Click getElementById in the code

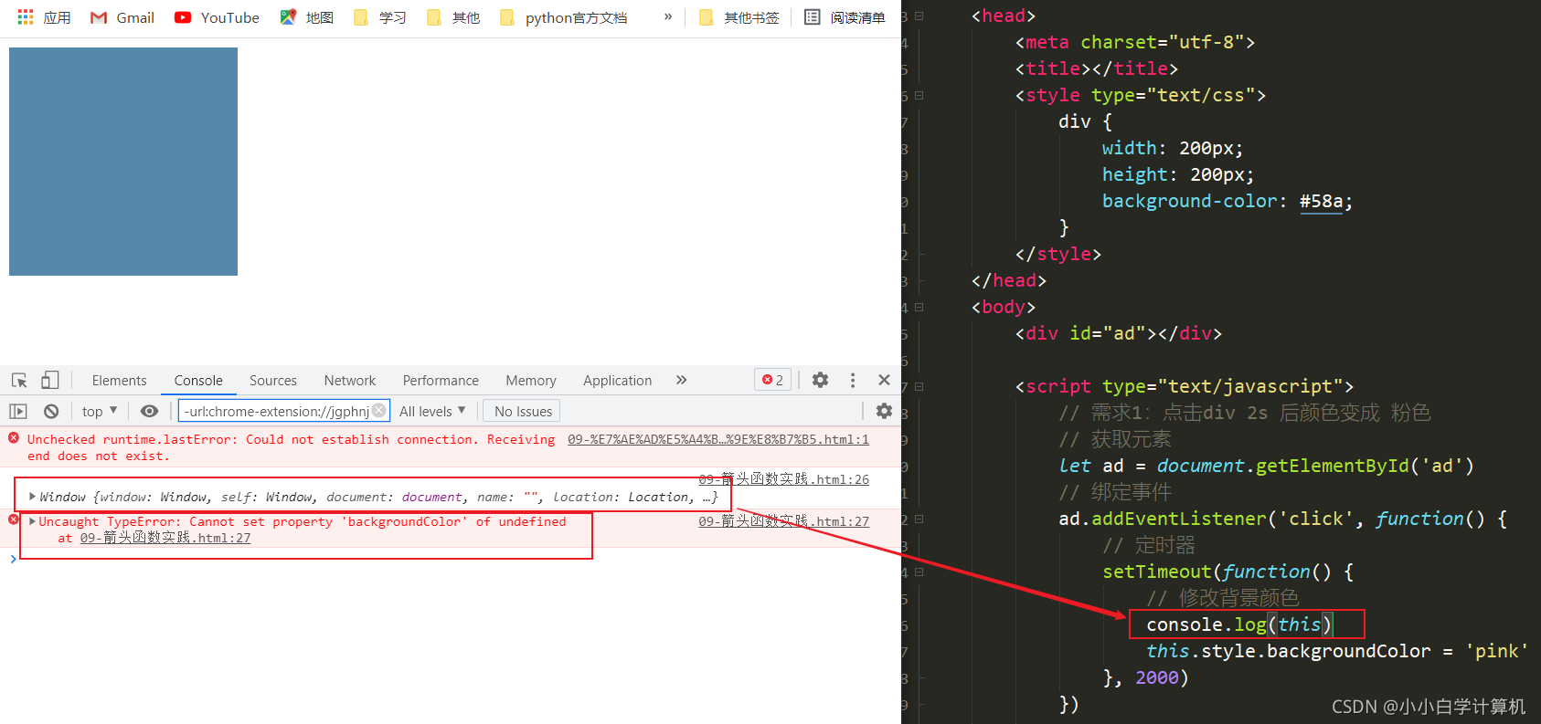1332,466
